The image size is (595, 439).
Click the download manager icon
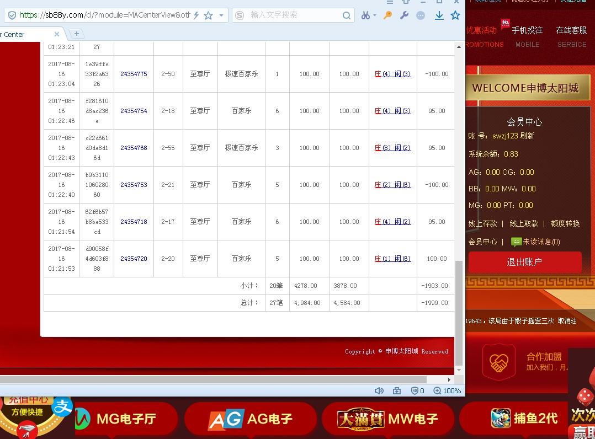pyautogui.click(x=438, y=14)
